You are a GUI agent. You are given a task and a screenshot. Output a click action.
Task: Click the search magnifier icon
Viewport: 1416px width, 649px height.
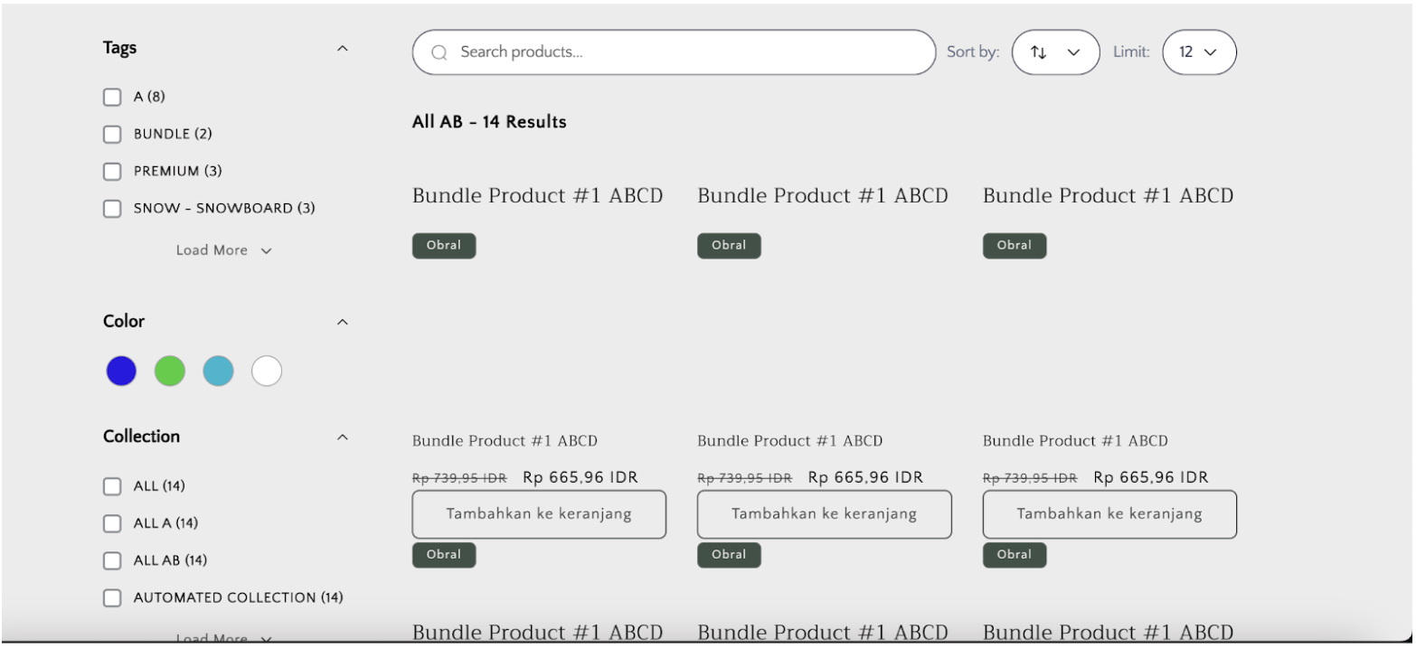click(x=439, y=52)
